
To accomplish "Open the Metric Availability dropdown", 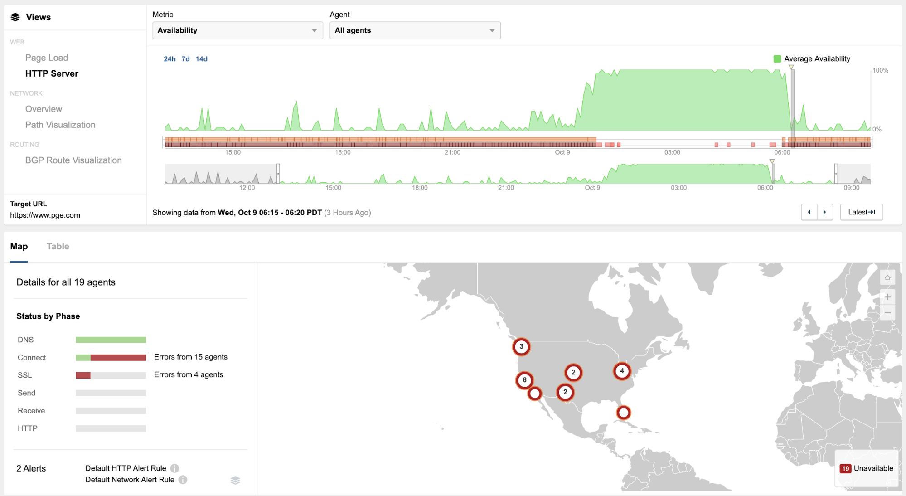I will 237,30.
